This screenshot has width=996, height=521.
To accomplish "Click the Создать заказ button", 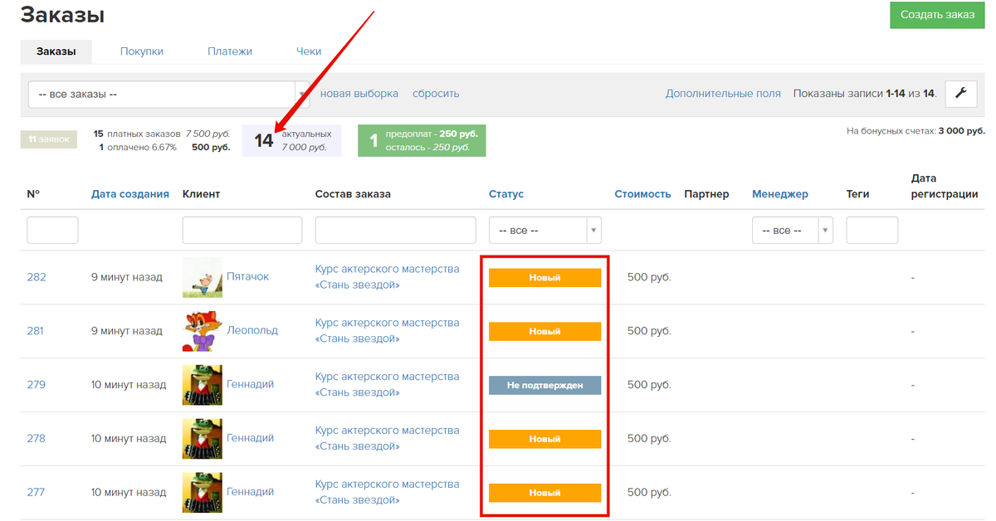I will [x=937, y=15].
